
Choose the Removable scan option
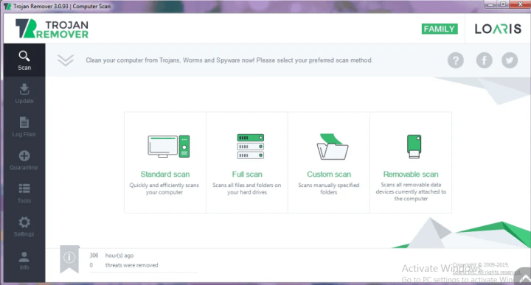tap(411, 163)
